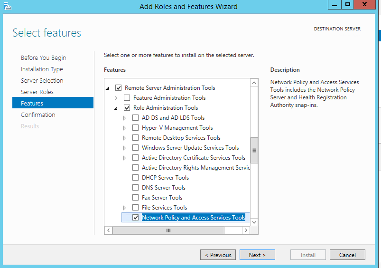Click the vertical scrollbar down arrow

click(x=254, y=222)
